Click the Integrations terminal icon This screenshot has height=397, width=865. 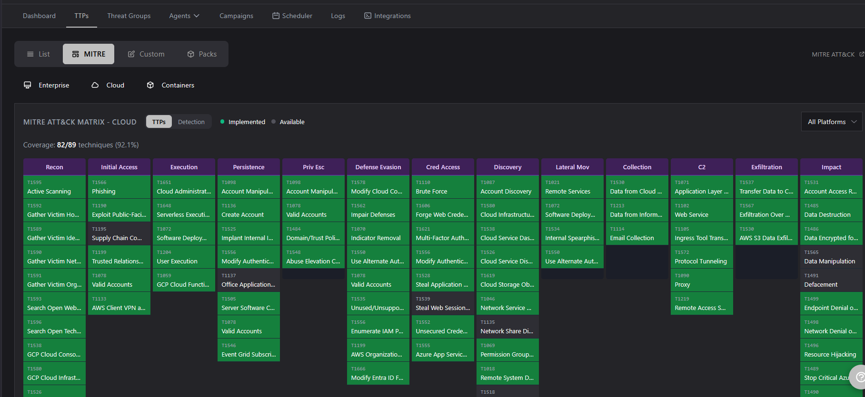click(x=368, y=16)
